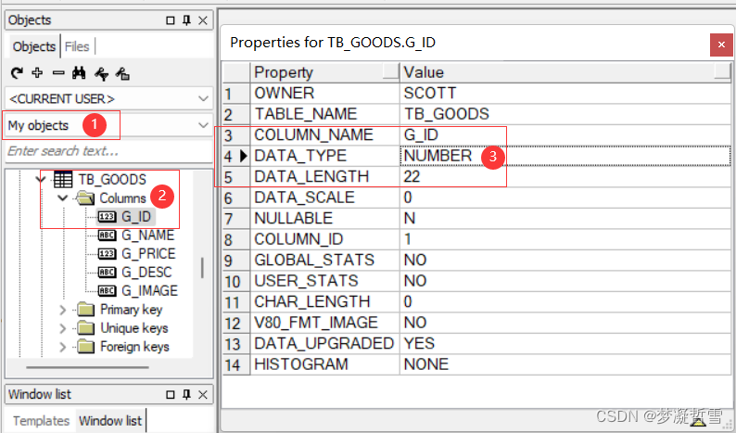Click the Enter search text field
This screenshot has height=433, width=736.
point(108,151)
